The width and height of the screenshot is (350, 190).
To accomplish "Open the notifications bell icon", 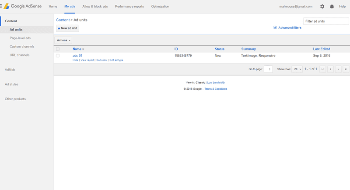I will [332, 7].
